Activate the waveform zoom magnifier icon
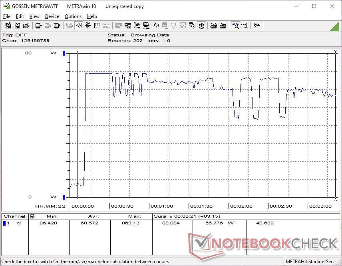 236,26
